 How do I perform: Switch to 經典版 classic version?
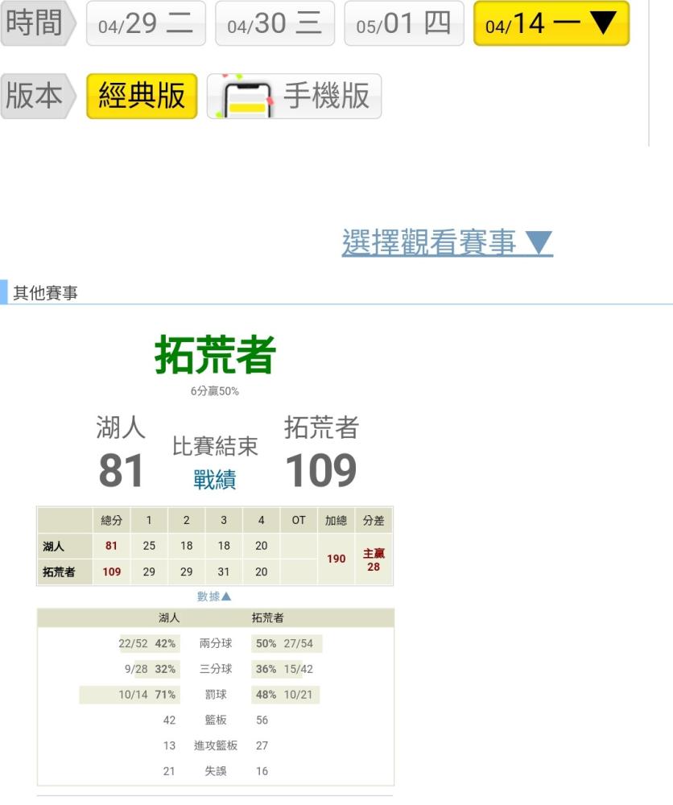point(142,96)
